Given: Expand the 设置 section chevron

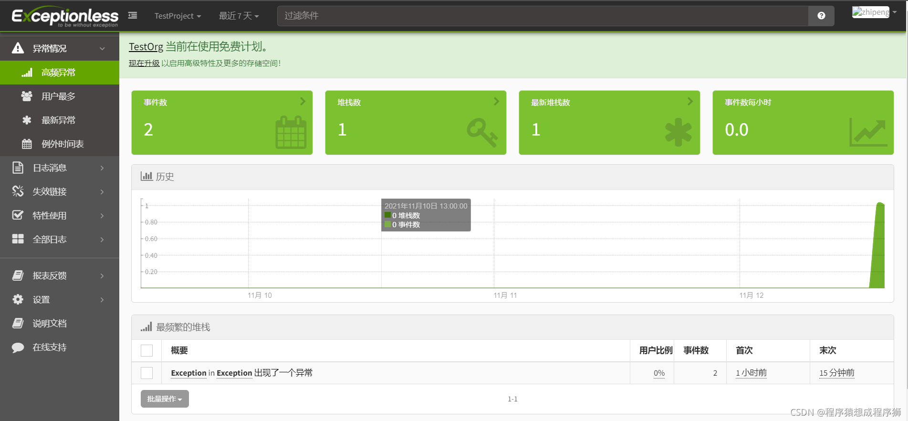Looking at the screenshot, I should click(102, 299).
